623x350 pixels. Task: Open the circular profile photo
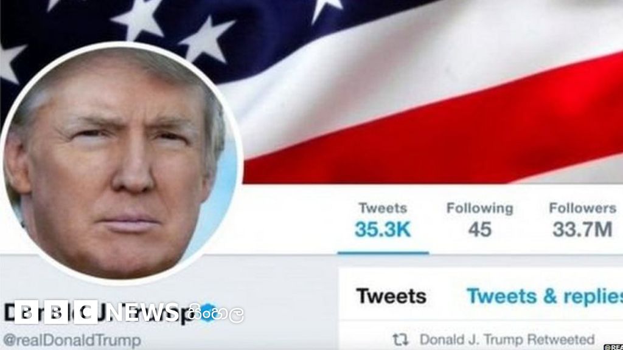[122, 163]
